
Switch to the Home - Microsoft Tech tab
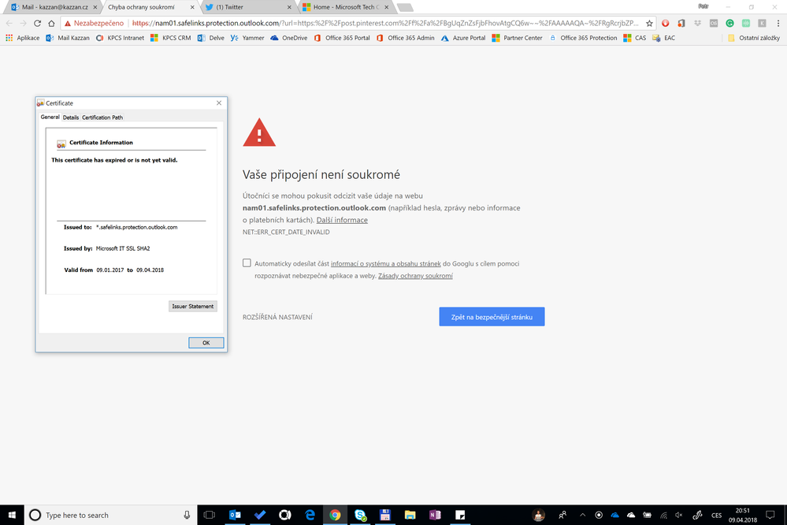[347, 7]
